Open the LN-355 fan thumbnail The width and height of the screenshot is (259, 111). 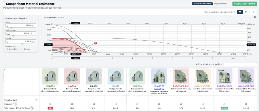coord(116,76)
